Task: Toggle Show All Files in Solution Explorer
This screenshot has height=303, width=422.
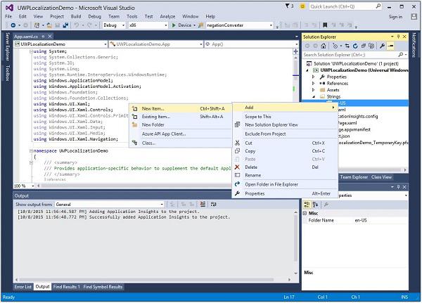Action: [371, 45]
